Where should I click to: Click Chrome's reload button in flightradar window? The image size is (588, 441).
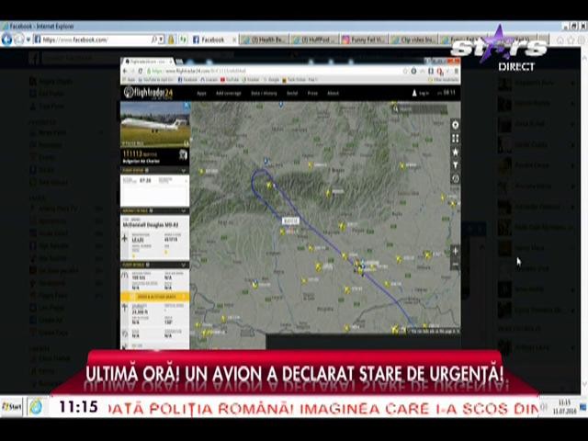click(141, 71)
